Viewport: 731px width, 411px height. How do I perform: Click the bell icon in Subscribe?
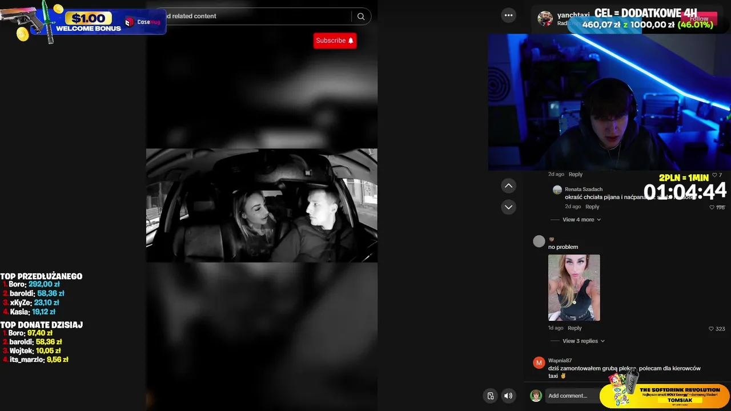[351, 41]
